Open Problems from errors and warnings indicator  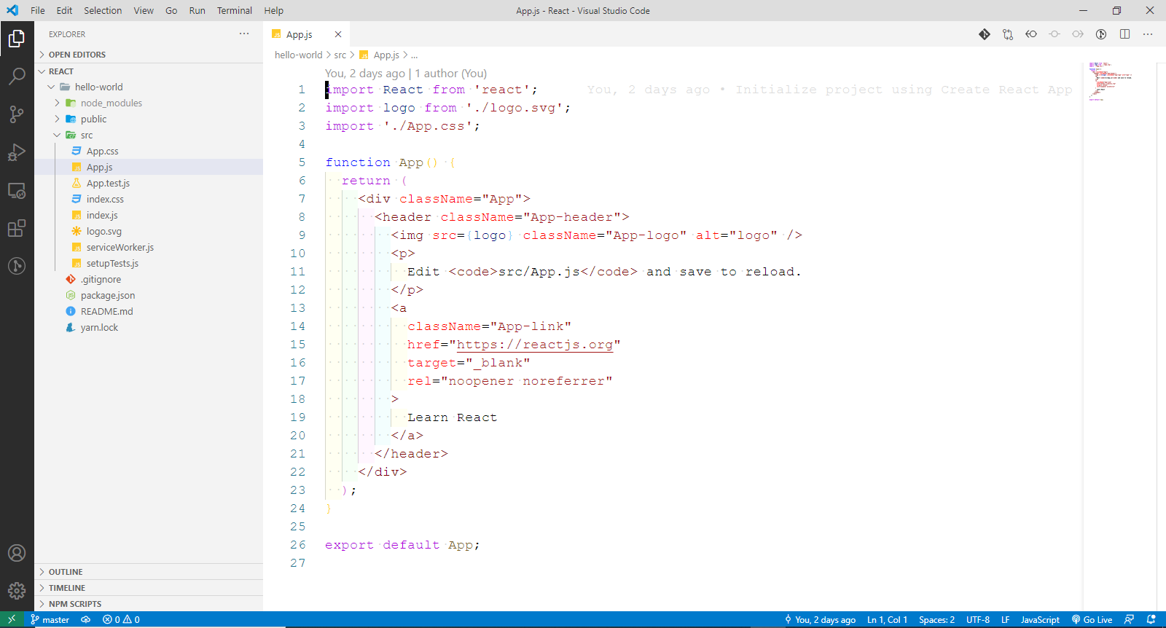tap(121, 620)
